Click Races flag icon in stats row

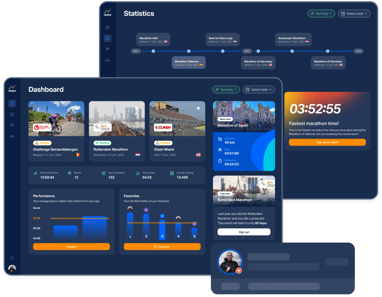[x=69, y=173]
